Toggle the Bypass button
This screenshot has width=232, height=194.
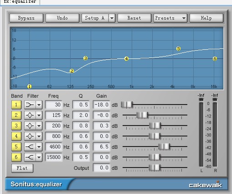pos(26,18)
